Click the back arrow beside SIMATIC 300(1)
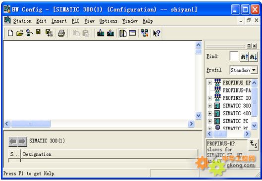Screen dimensions: 262x181 13,142
